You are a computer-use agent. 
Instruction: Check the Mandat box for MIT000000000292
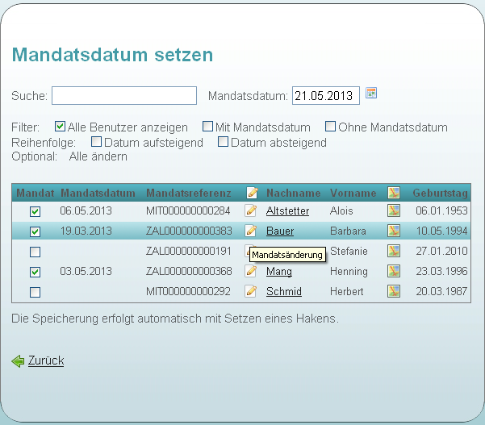[35, 292]
